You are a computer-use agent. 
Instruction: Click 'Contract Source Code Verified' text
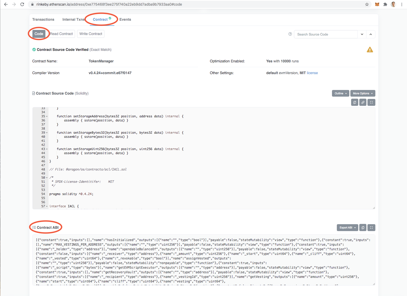point(63,50)
